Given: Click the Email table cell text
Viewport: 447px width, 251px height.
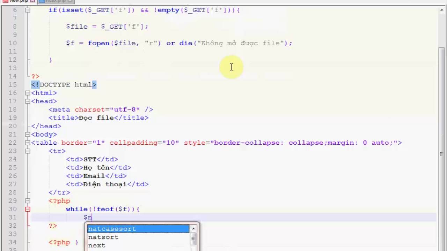Looking at the screenshot, I should (94, 176).
